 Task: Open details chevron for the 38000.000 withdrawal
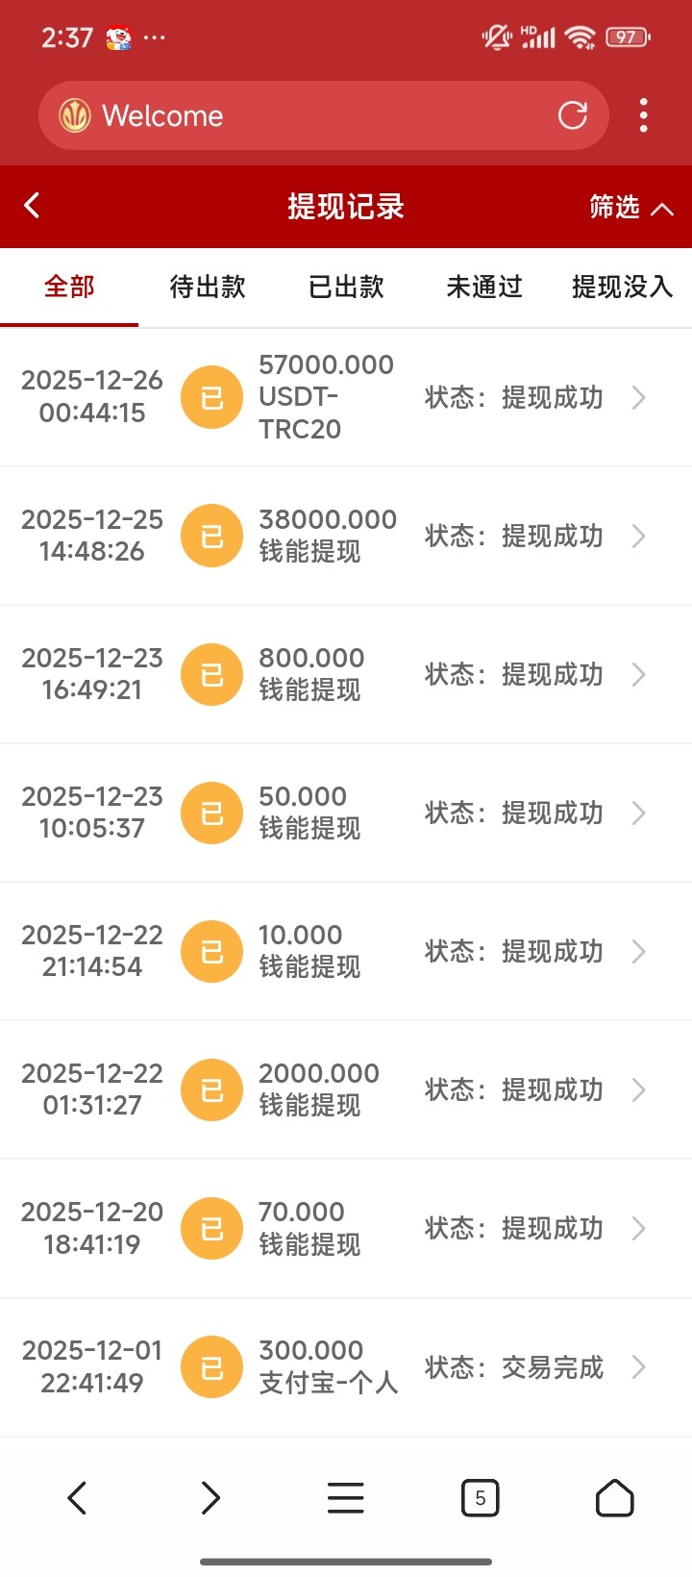638,536
